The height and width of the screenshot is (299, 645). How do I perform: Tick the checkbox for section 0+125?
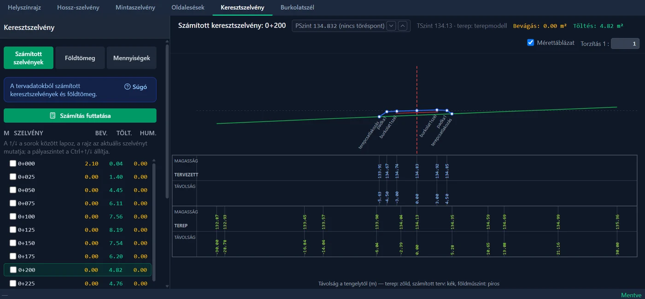[13, 230]
